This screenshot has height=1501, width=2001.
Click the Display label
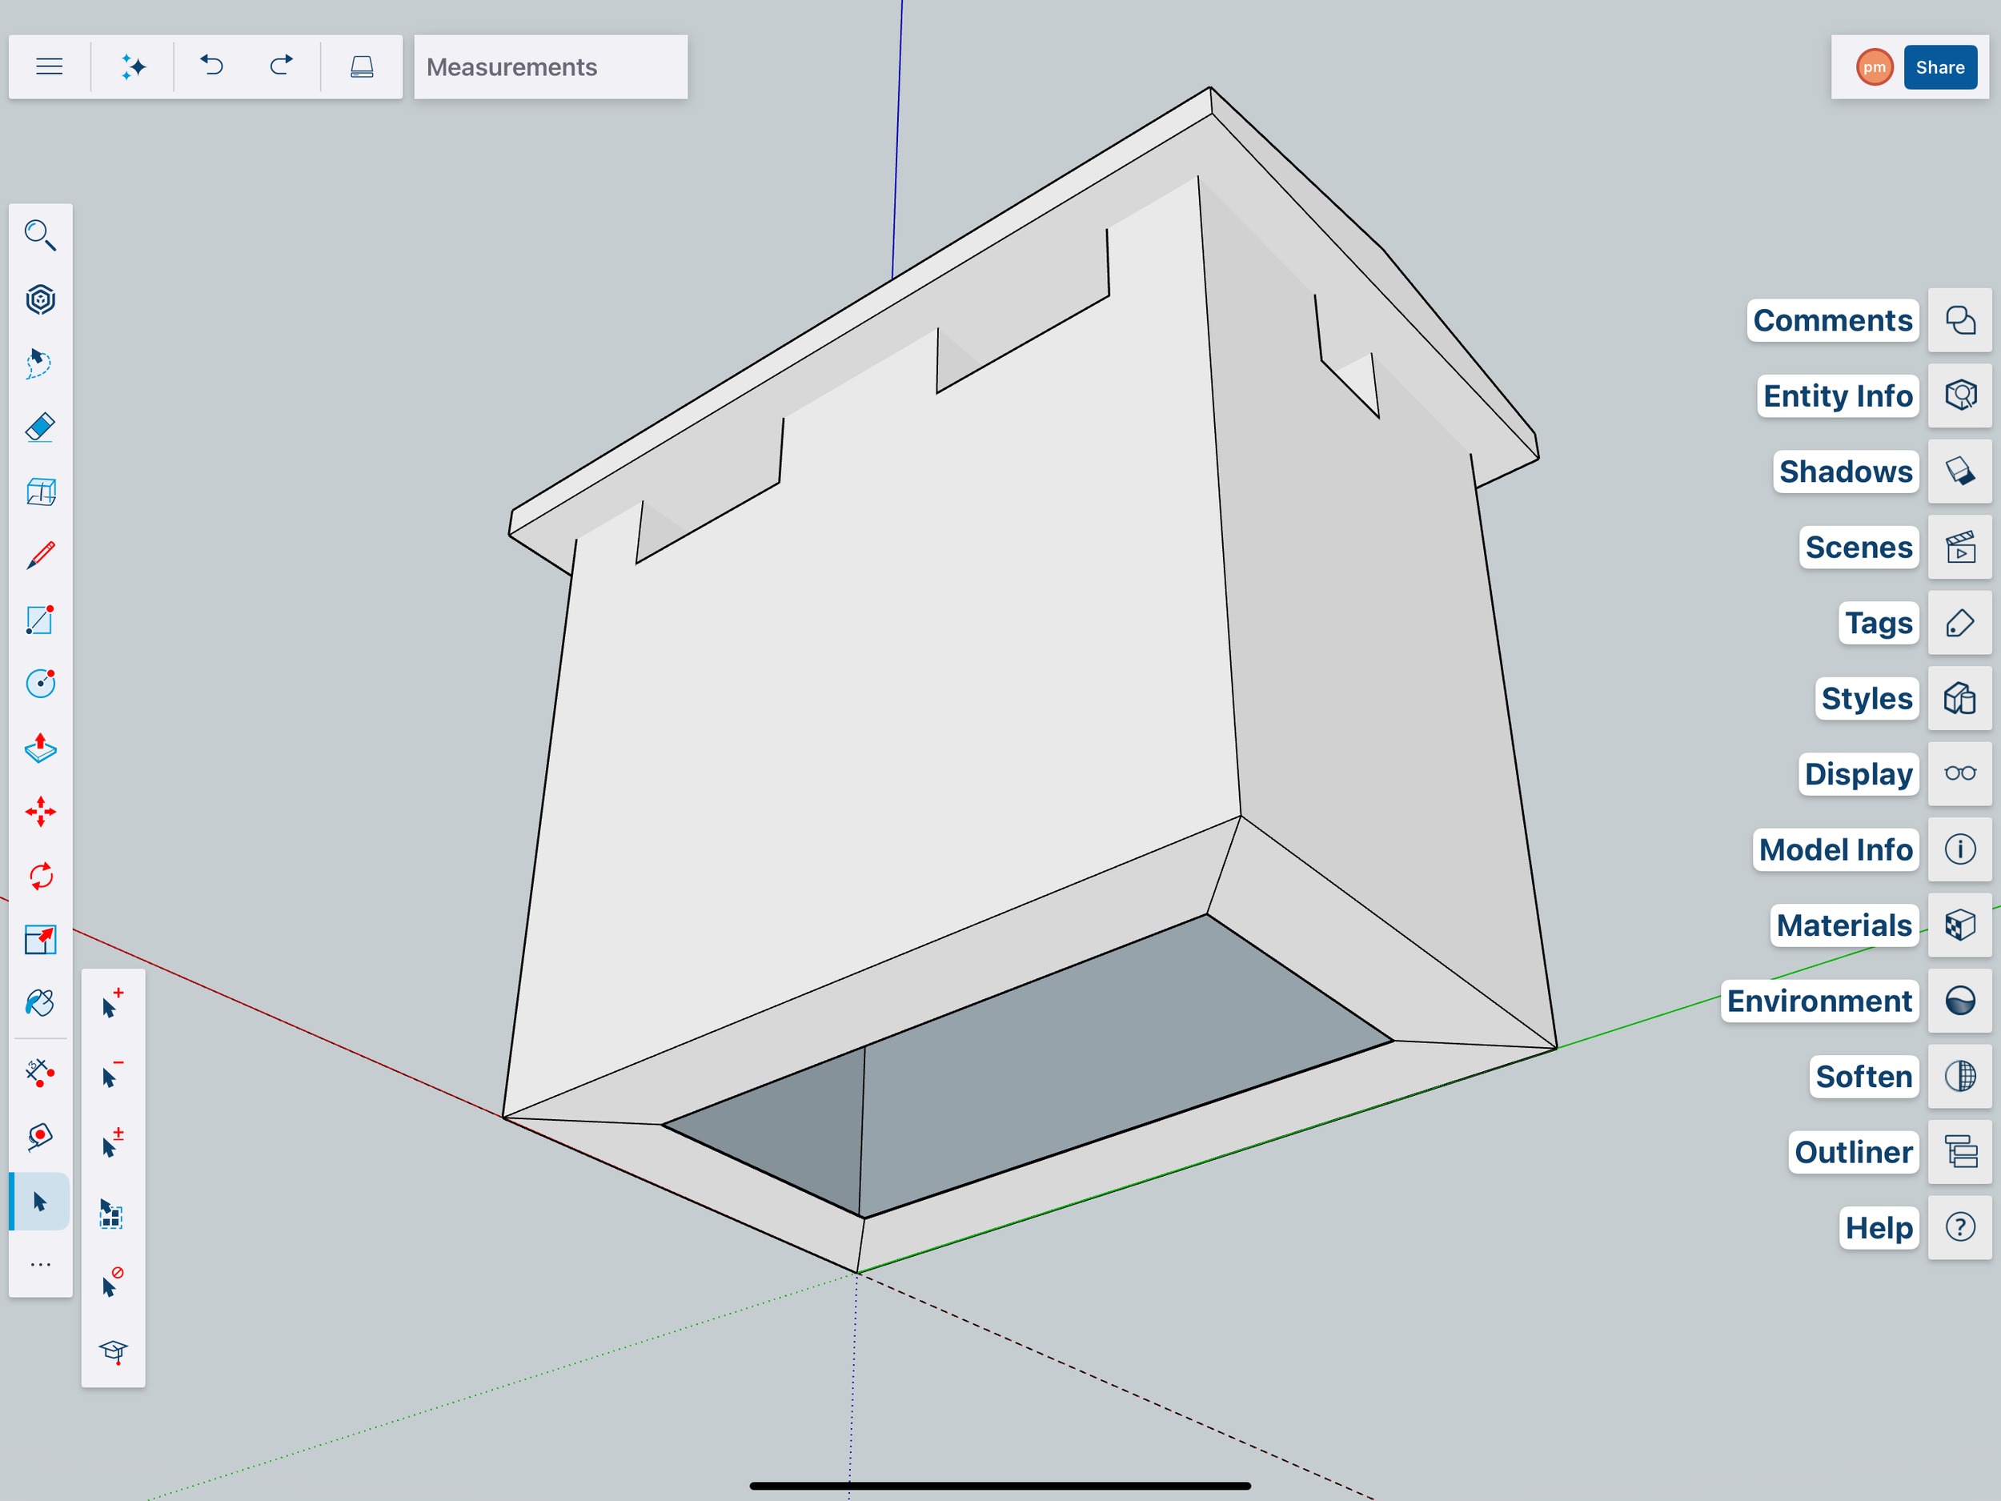[x=1858, y=773]
